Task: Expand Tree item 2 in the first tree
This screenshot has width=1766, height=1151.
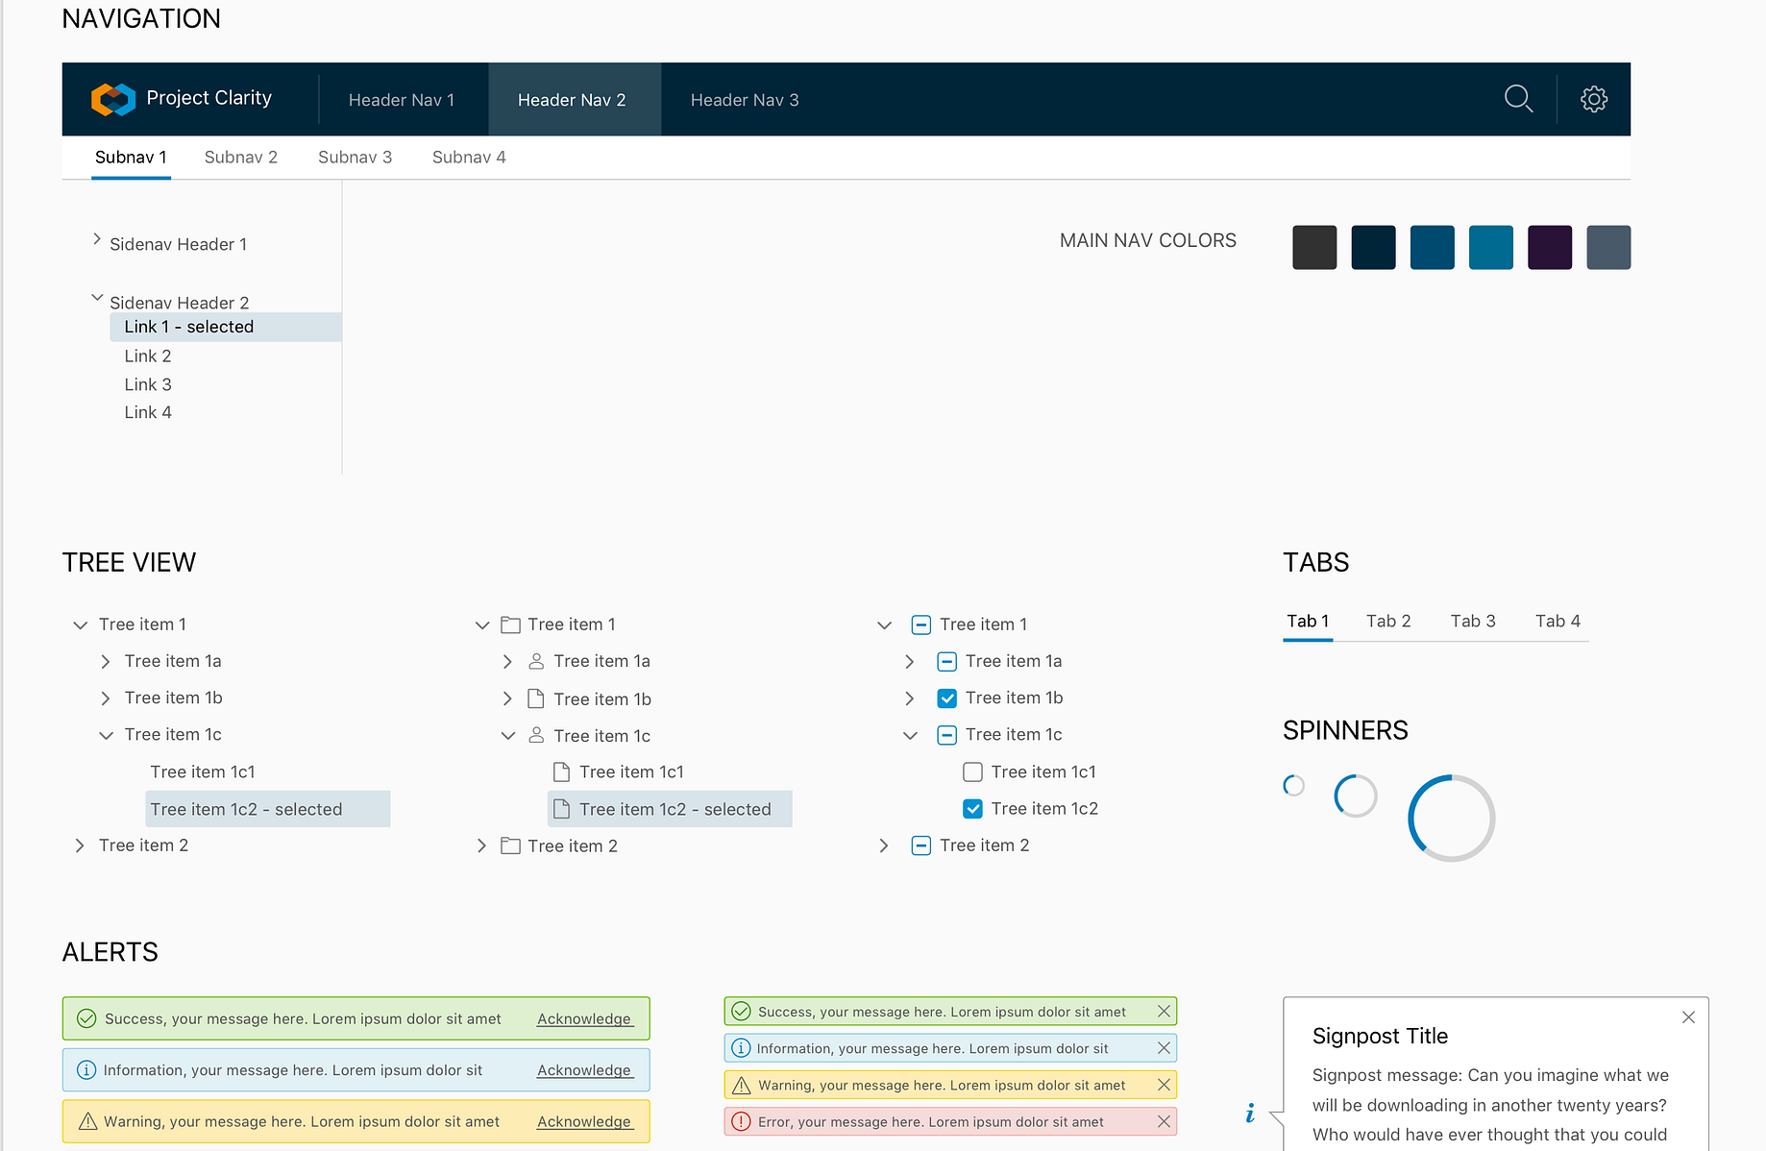Action: (x=80, y=845)
